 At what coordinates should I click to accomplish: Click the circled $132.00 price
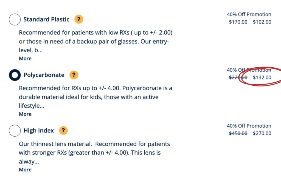262,77
